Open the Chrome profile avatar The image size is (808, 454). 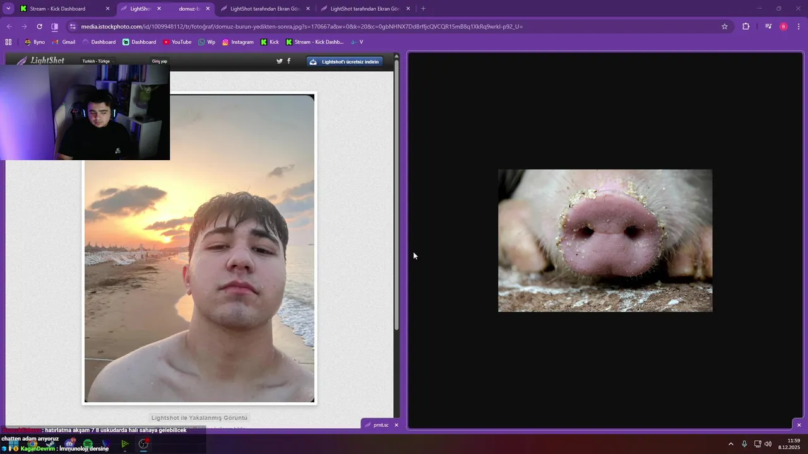click(x=783, y=26)
